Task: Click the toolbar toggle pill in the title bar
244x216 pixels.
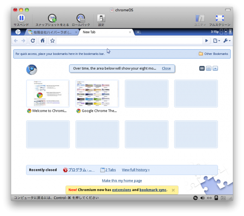Action: click(228, 10)
